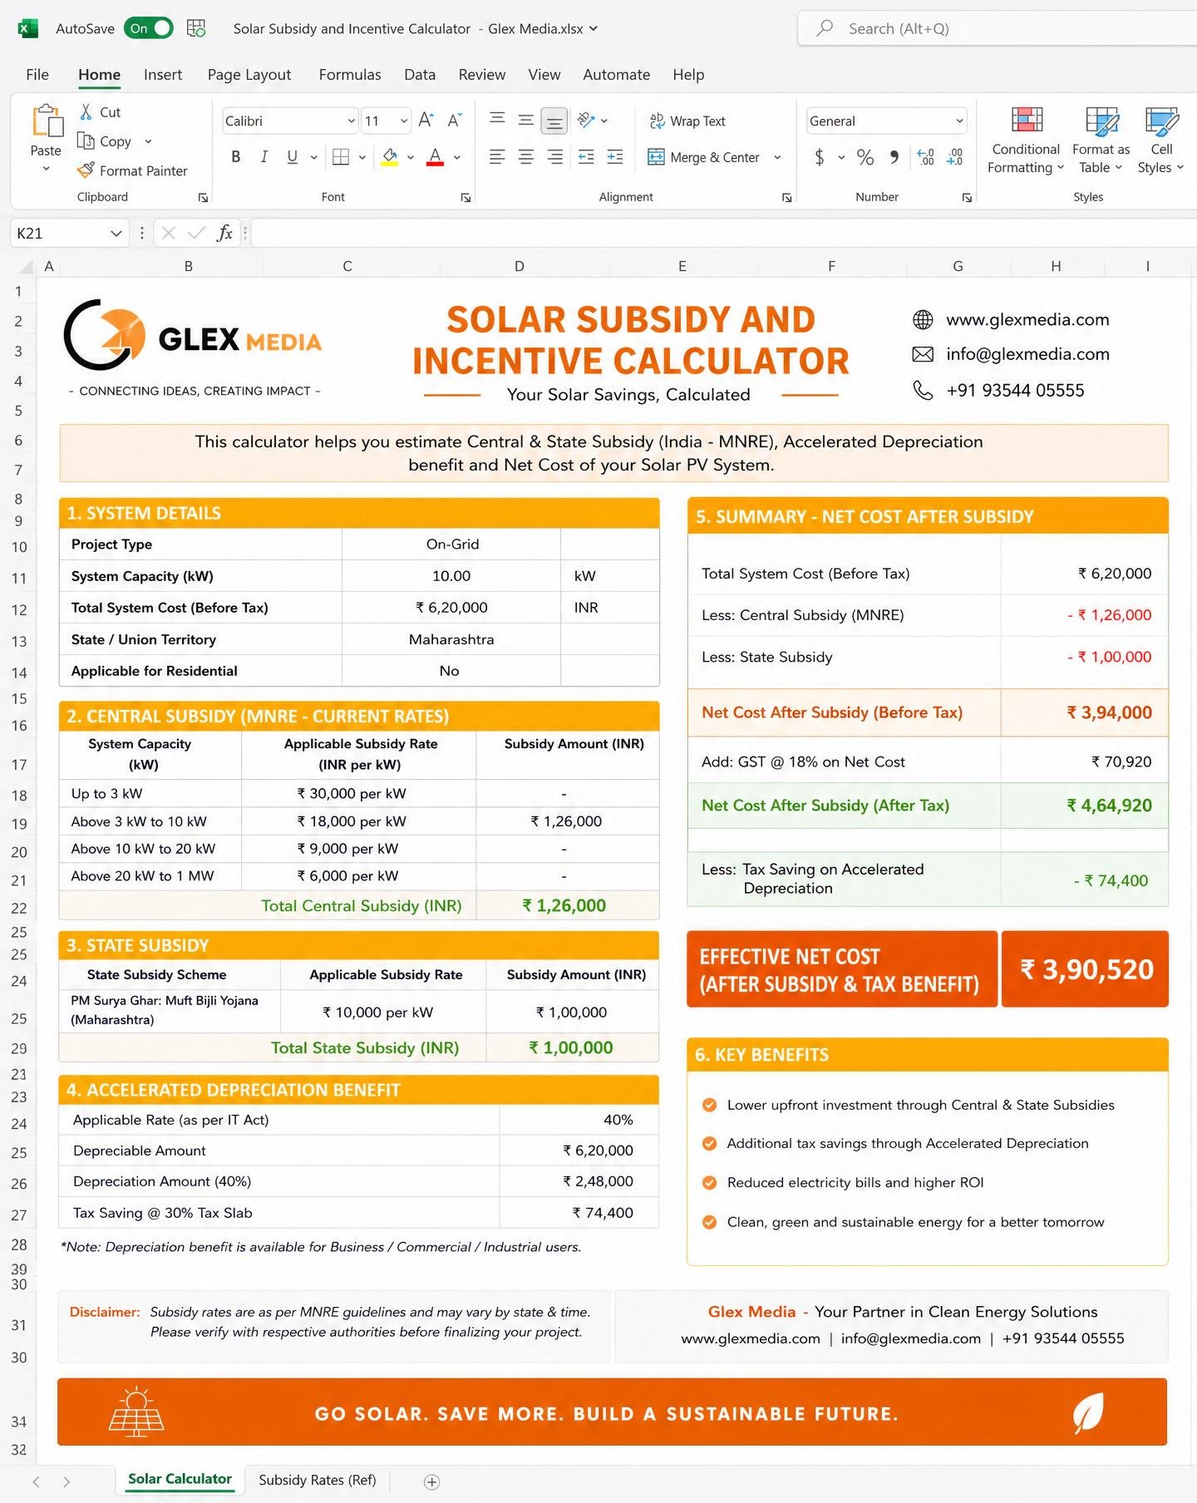Click the Insert Function fx icon
The width and height of the screenshot is (1197, 1503).
click(x=224, y=233)
